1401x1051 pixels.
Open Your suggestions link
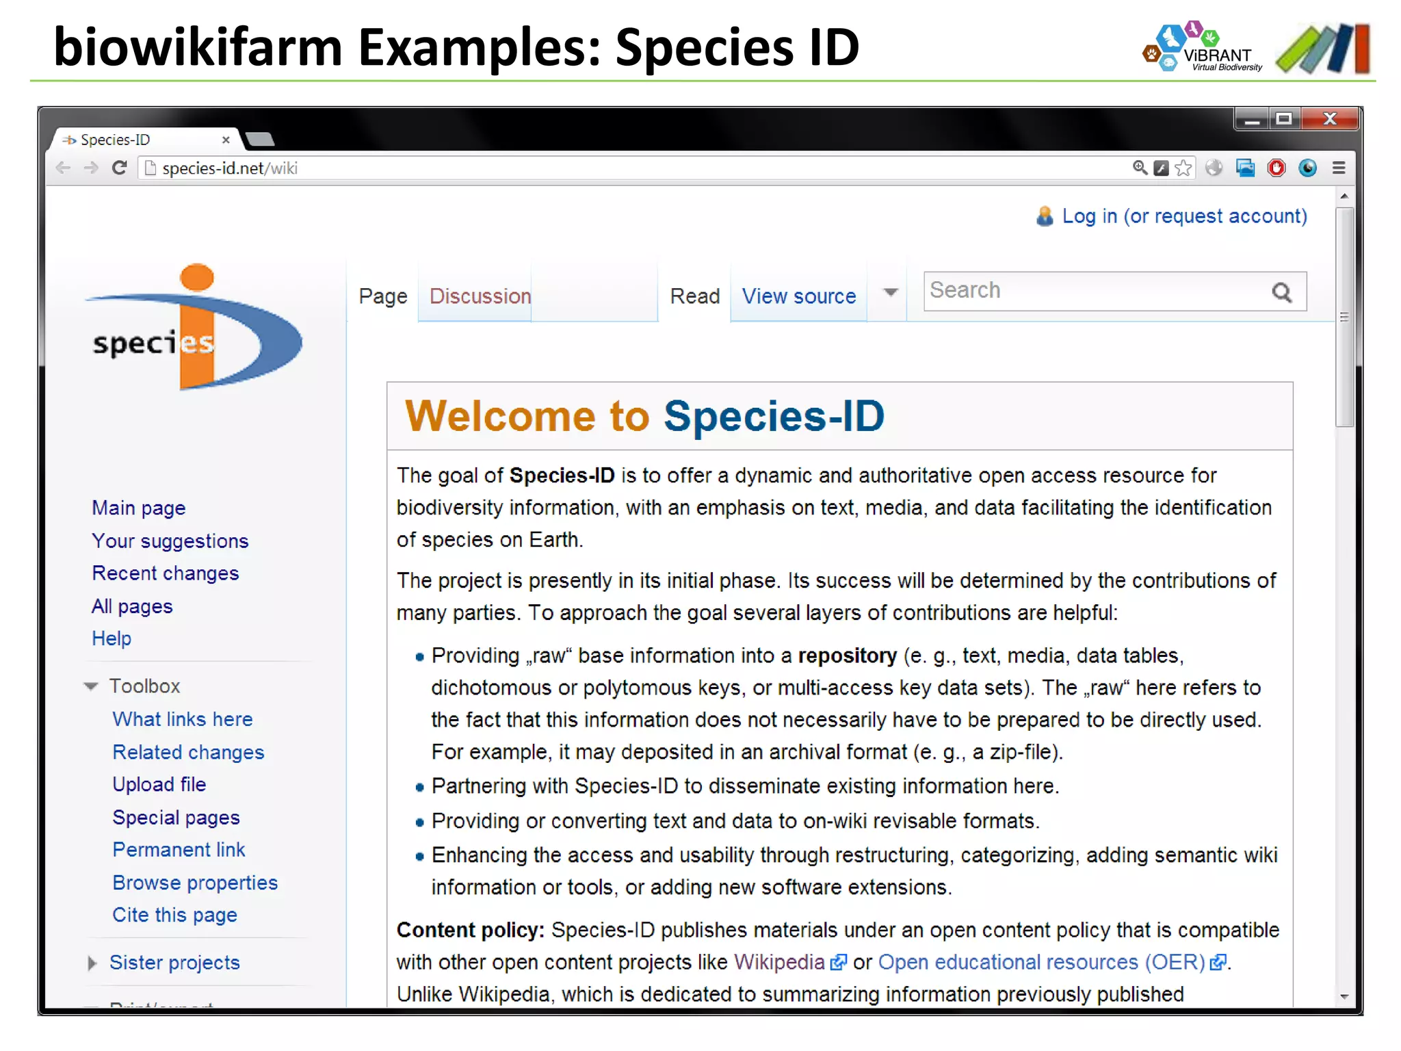[x=170, y=541]
